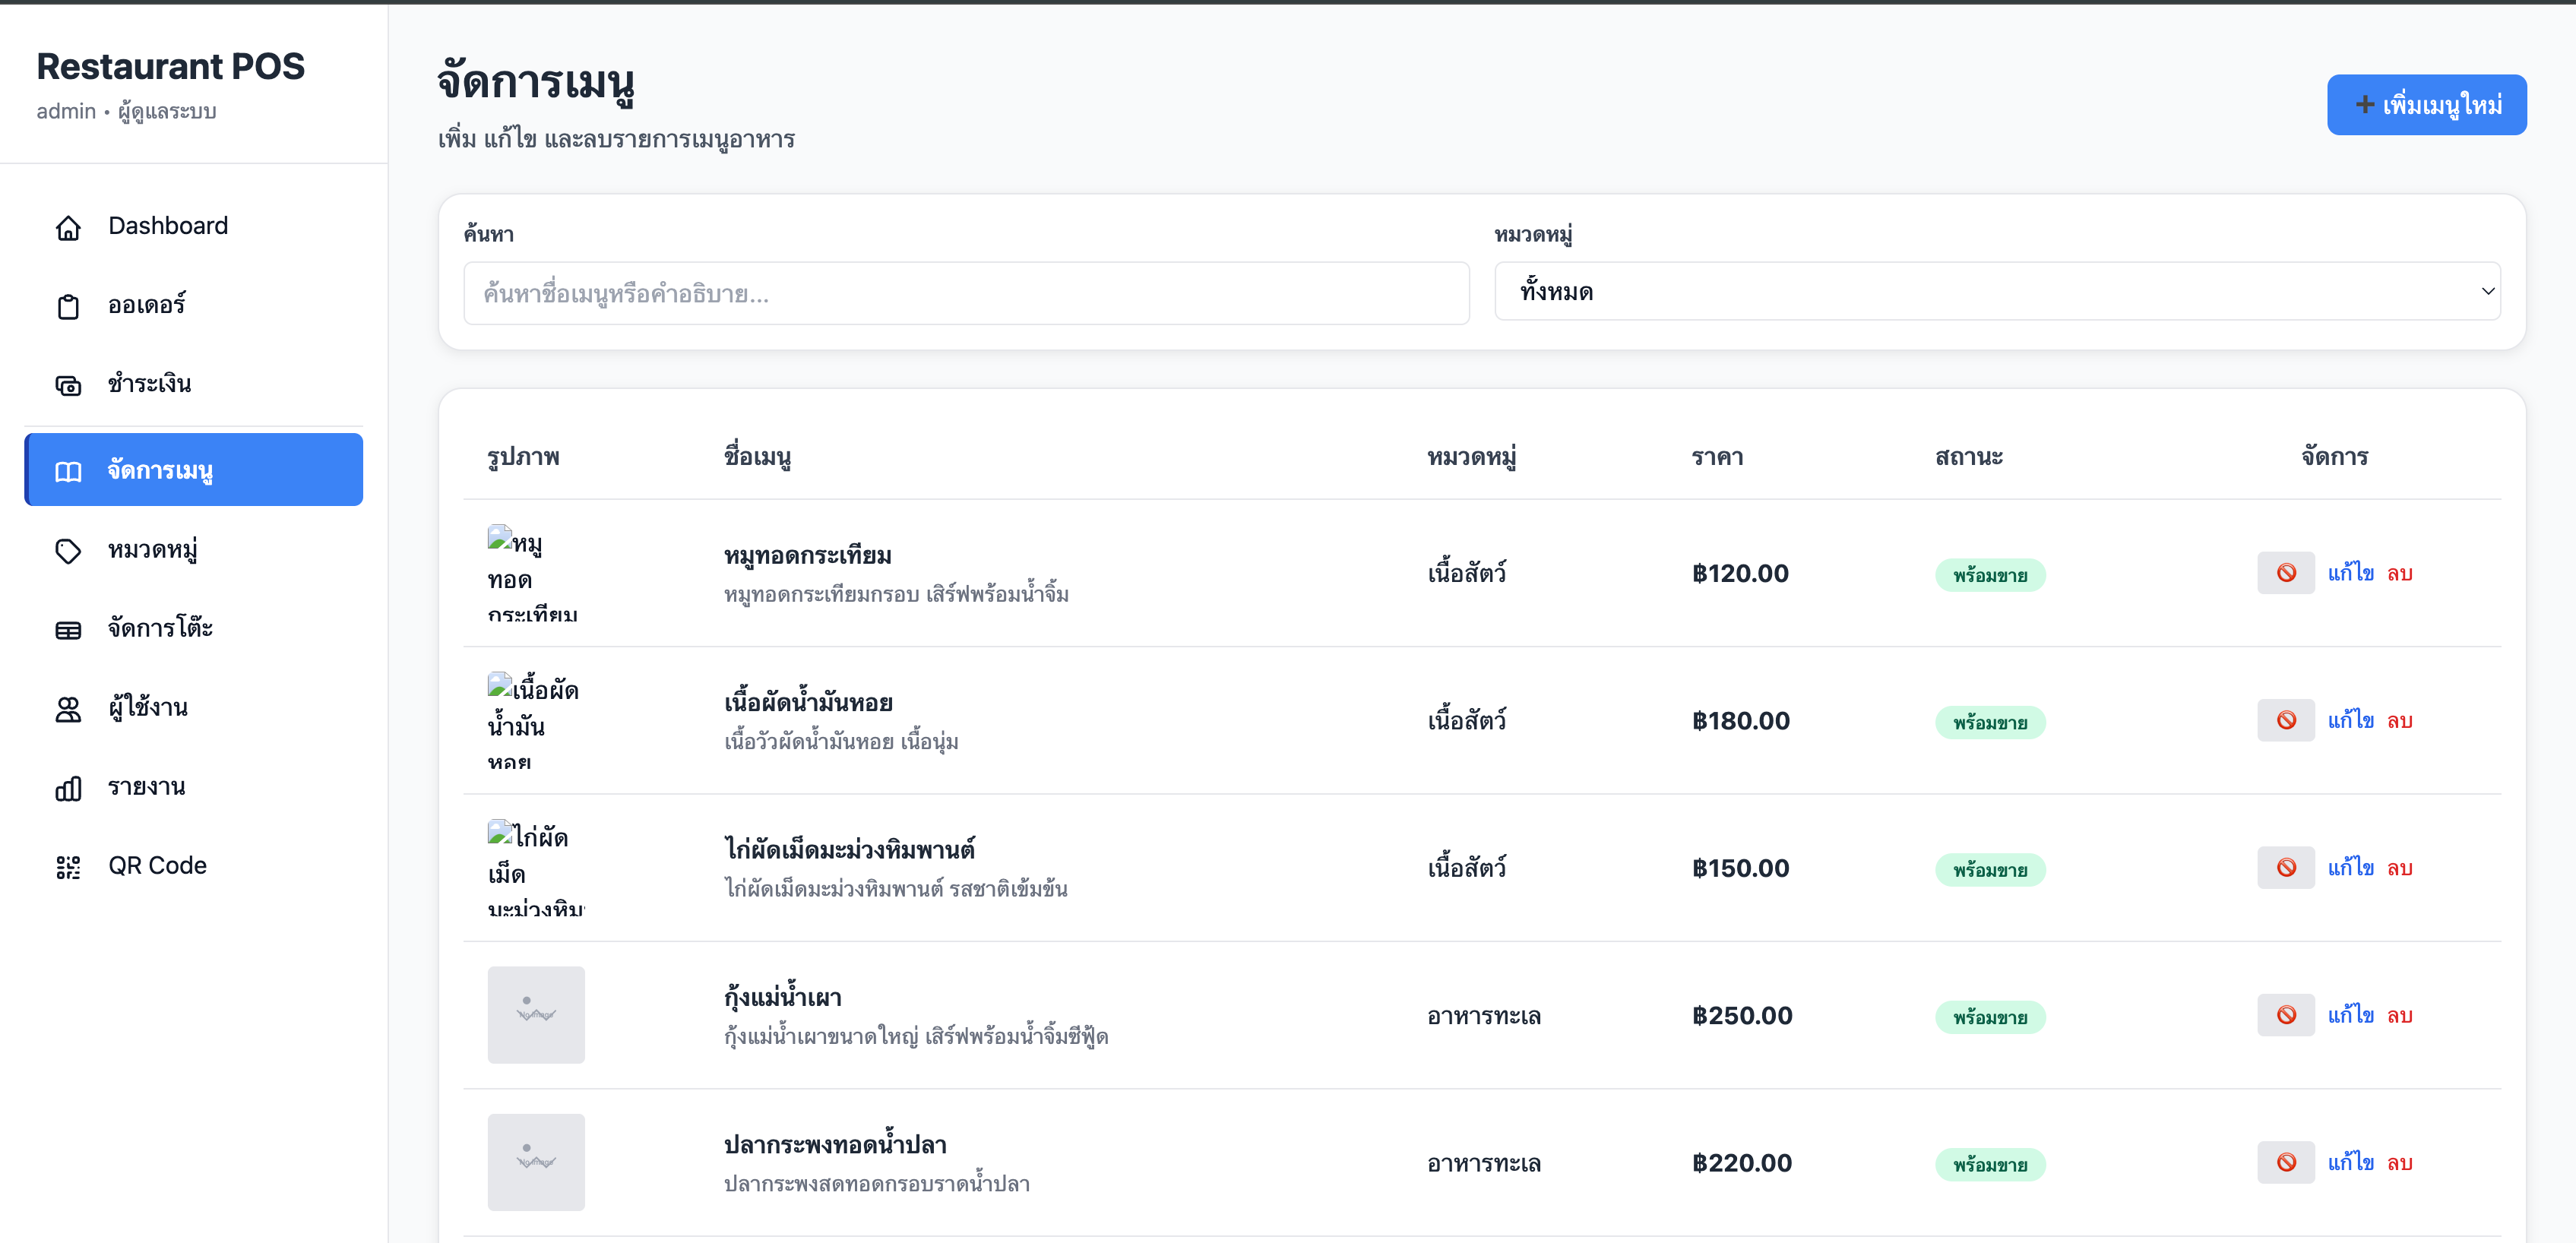Click the จัดการเมนู book icon
Image resolution: width=2576 pixels, height=1243 pixels.
coord(68,470)
